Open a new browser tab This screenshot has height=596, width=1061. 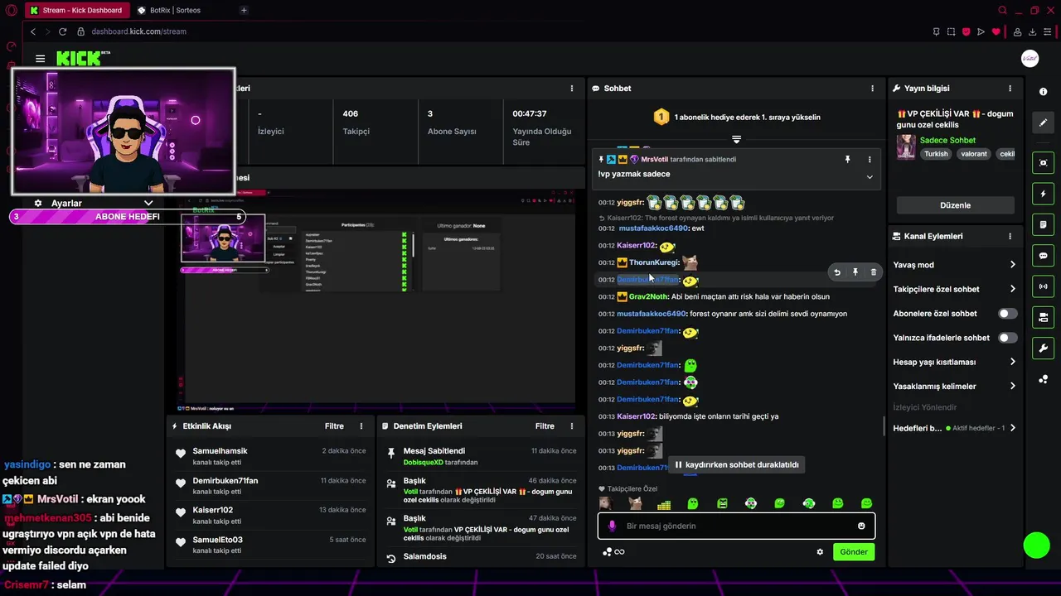tap(244, 10)
